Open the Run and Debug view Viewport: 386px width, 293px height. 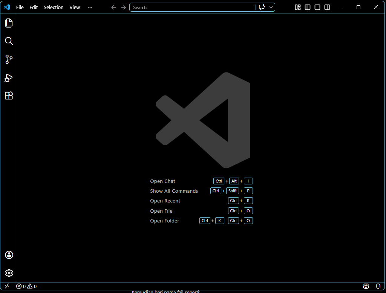coord(9,78)
